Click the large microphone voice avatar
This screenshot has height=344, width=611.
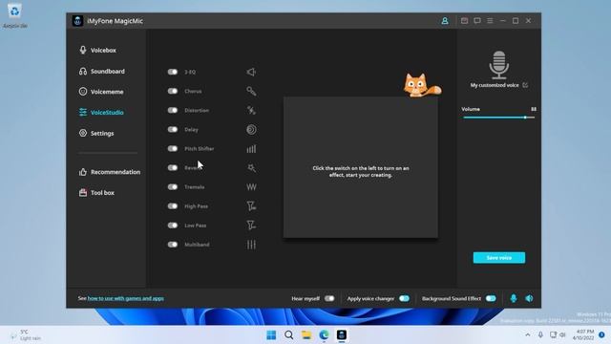498,65
